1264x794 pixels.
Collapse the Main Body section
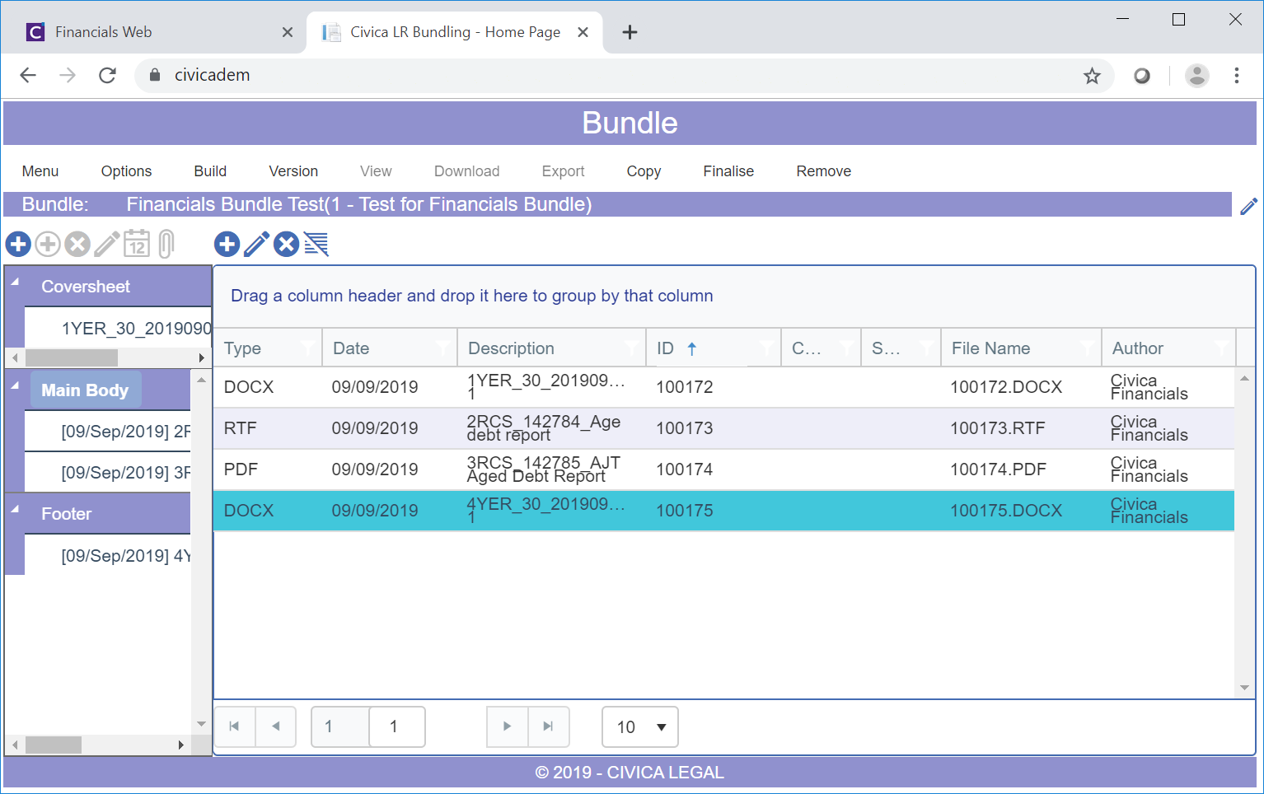point(15,385)
